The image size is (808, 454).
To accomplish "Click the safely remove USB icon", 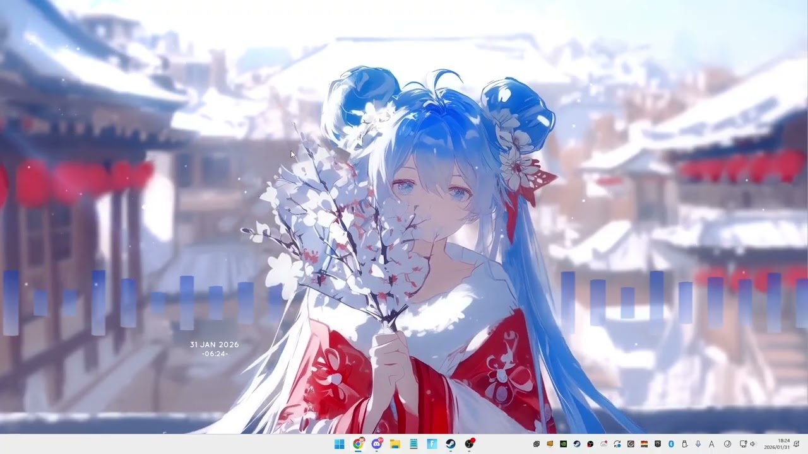I will [685, 444].
